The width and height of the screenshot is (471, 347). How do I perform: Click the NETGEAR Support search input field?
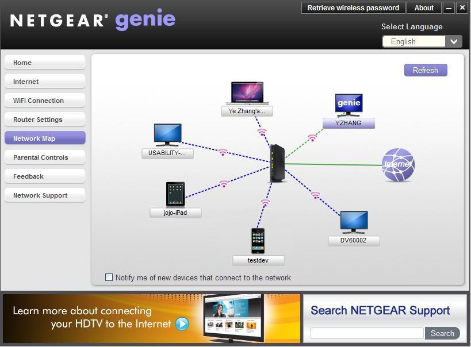[x=366, y=333]
